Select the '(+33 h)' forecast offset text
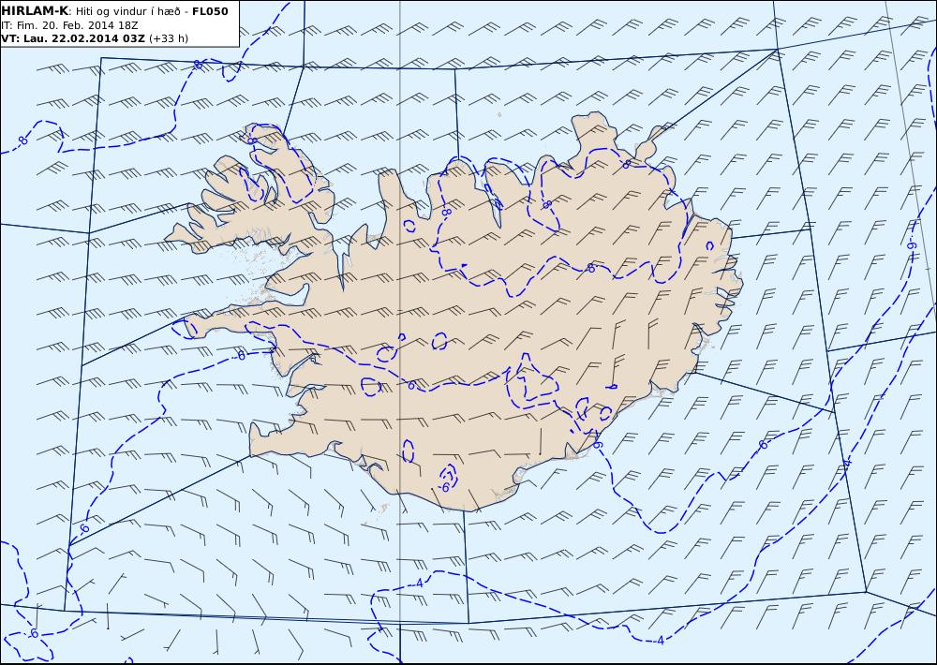 pos(169,38)
